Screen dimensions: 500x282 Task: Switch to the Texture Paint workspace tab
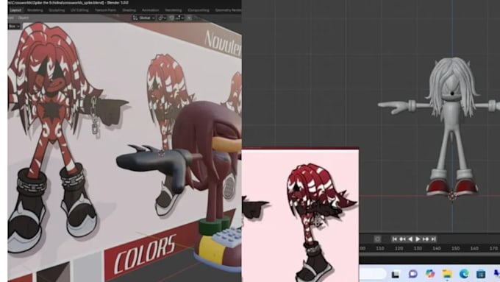tap(106, 10)
